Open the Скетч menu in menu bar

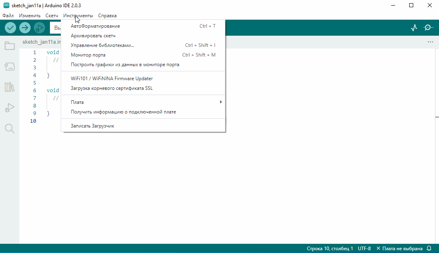[x=52, y=16]
